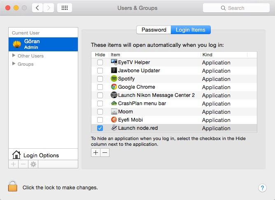
Task: Click Application kind cell for Spotify
Action: click(216, 79)
